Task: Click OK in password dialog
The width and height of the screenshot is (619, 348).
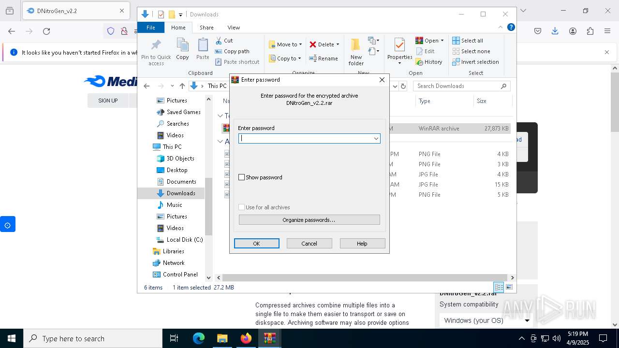Action: click(x=257, y=244)
